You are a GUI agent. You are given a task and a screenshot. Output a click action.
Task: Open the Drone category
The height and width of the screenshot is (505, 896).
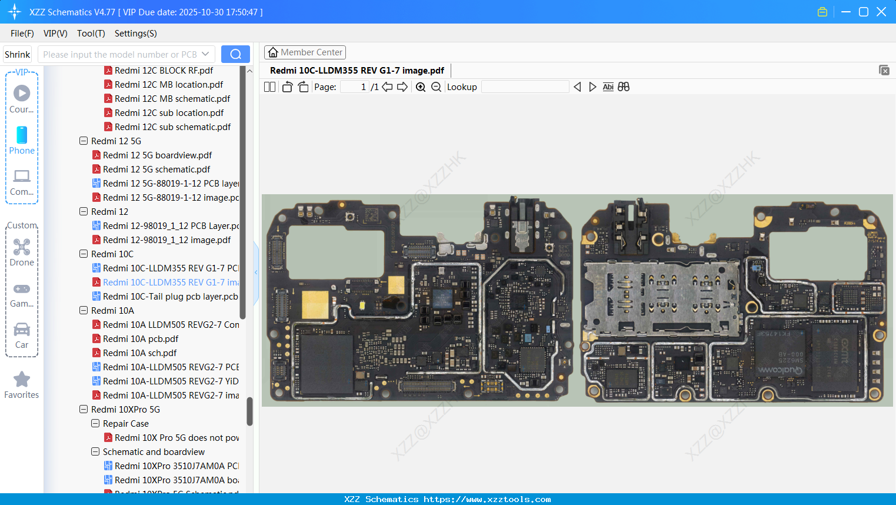[x=22, y=252]
